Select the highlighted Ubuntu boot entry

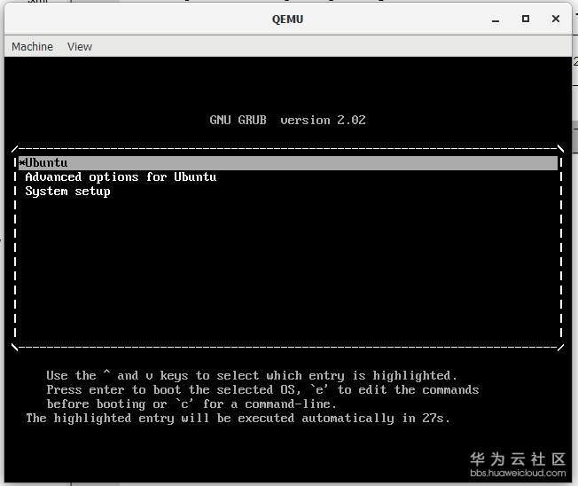coord(288,163)
